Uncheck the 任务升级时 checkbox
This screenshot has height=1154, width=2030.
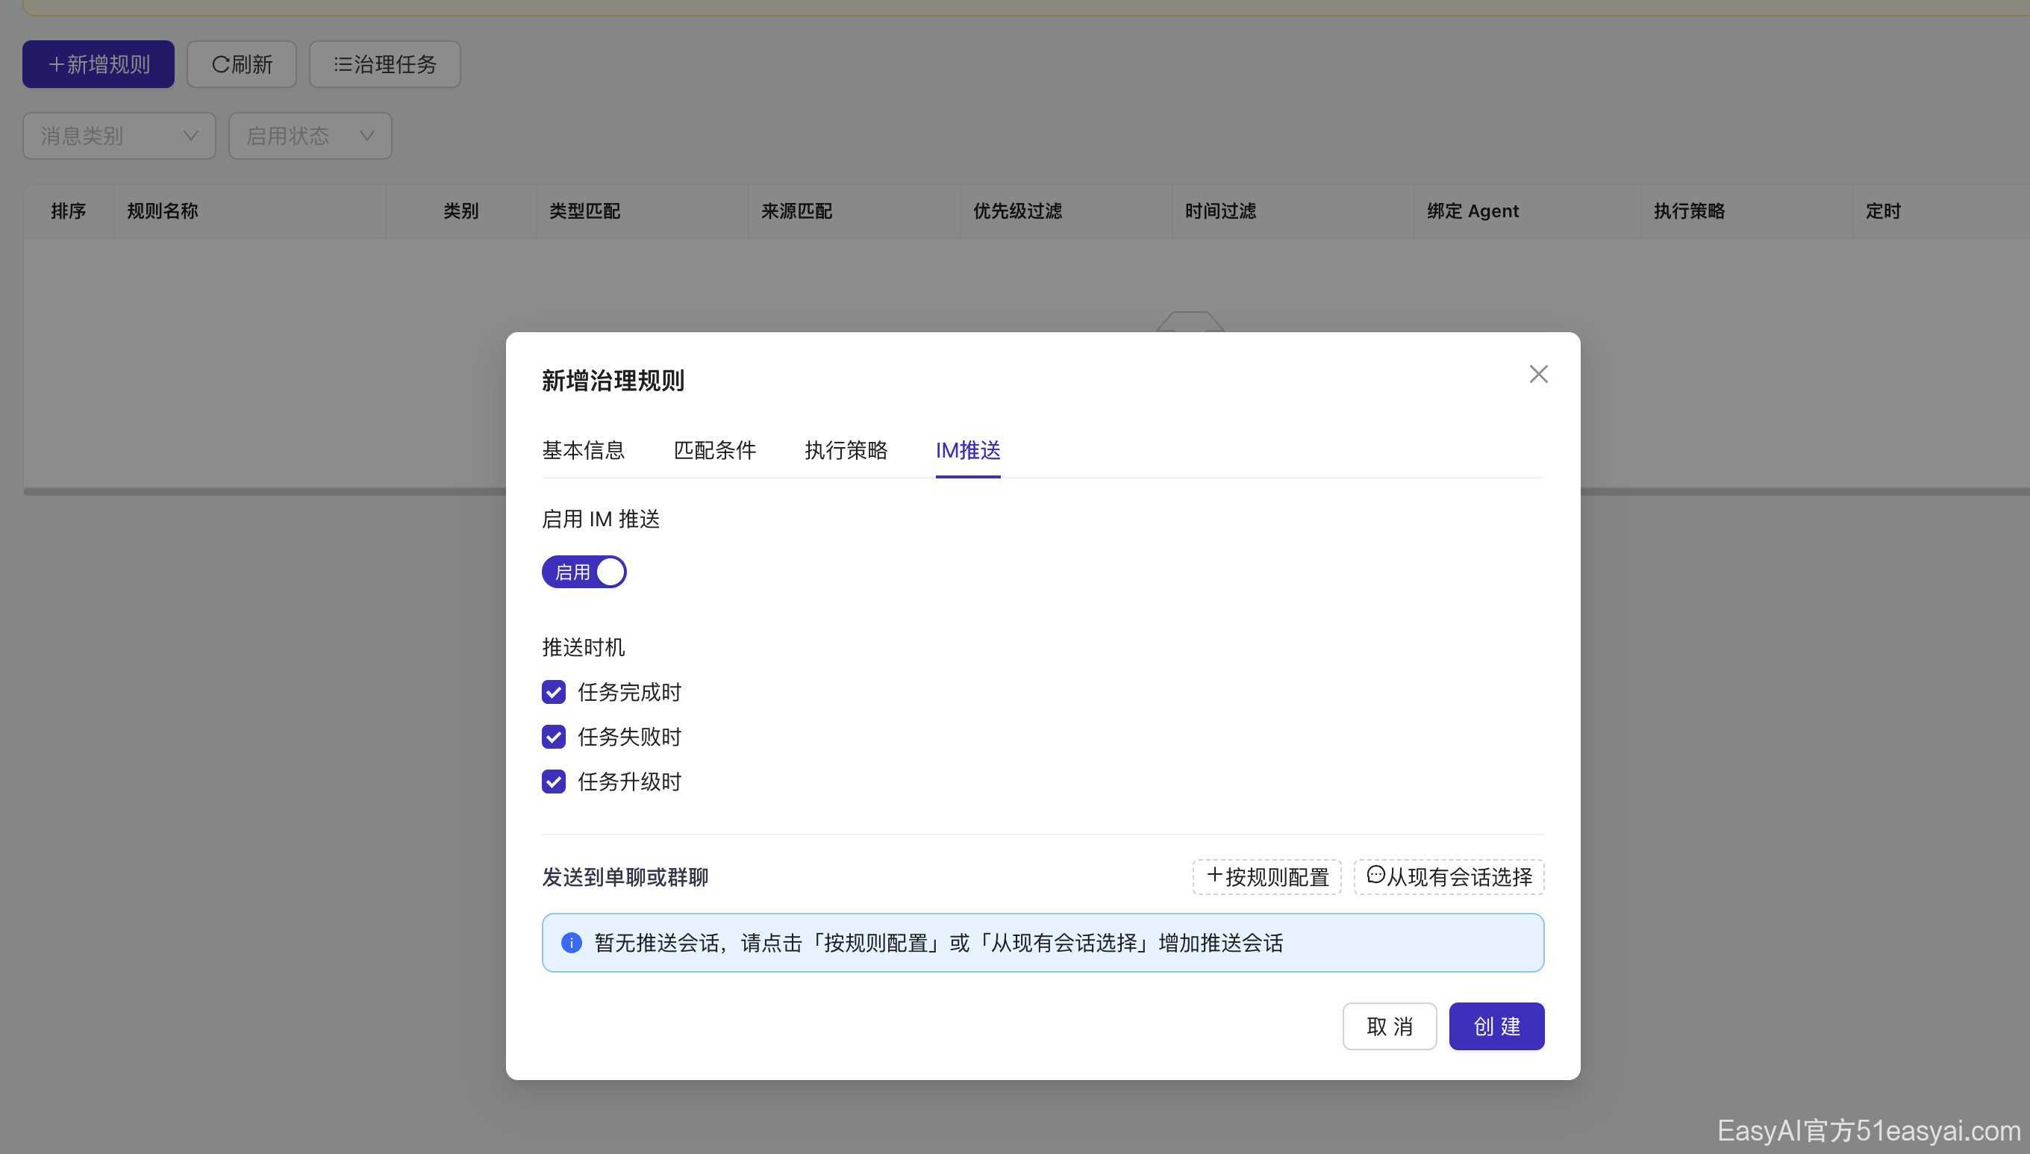[554, 782]
